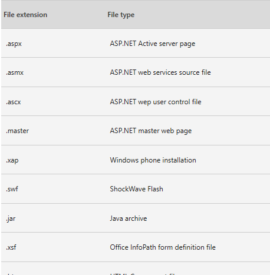Screen dimensions: 270x275
Task: Select the .xsf extension entry
Action: 11,247
